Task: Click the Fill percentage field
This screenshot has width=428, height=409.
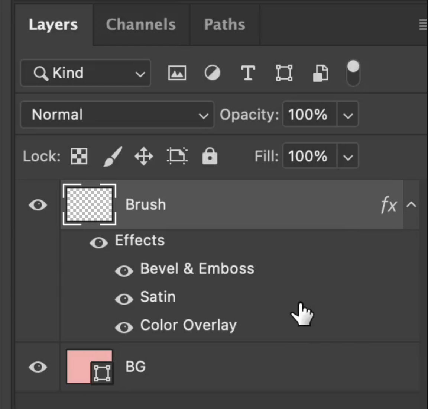Action: [x=309, y=156]
